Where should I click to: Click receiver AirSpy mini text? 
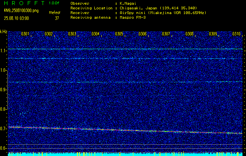tap(163, 13)
